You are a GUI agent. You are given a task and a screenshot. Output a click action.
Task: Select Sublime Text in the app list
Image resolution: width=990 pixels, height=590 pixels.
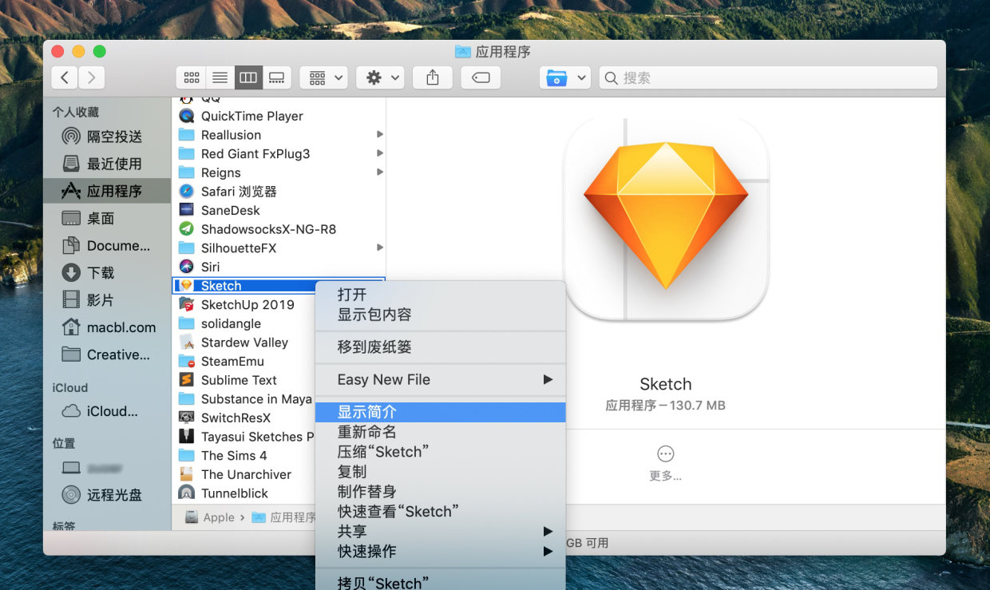[x=239, y=380]
